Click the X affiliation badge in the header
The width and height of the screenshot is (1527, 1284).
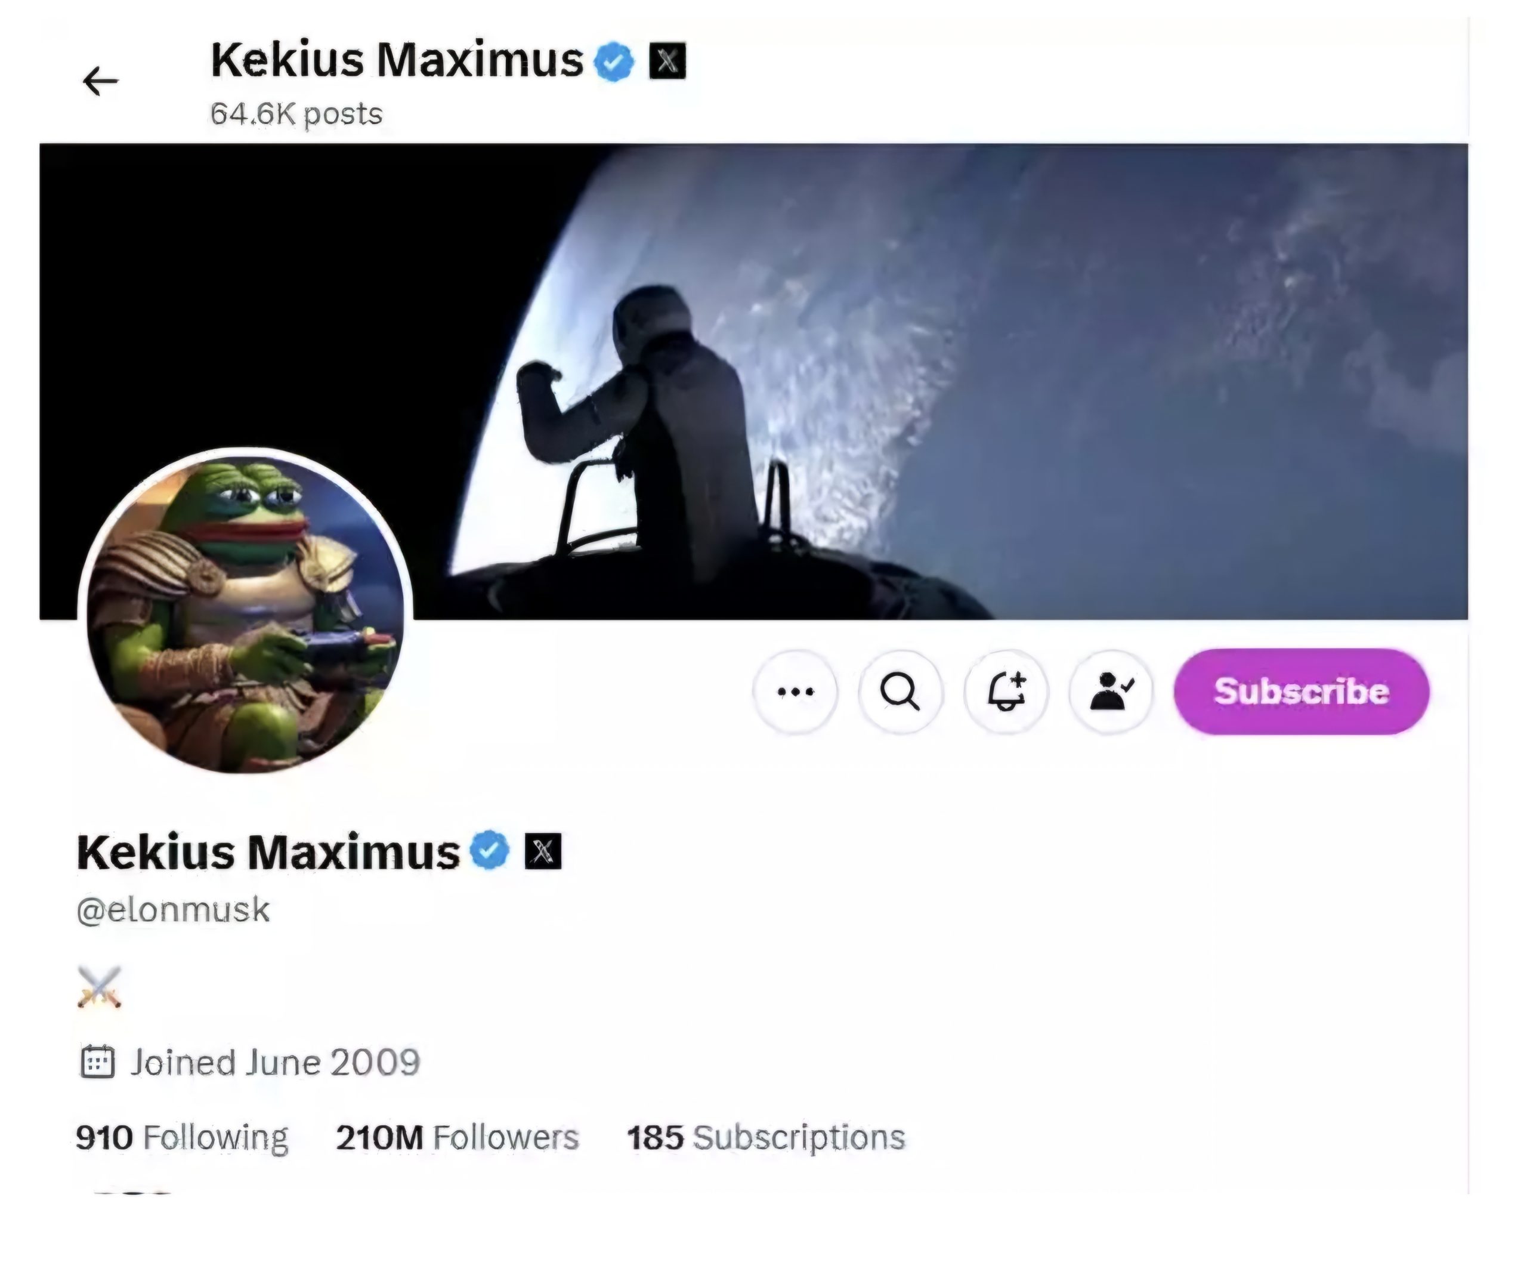667,61
